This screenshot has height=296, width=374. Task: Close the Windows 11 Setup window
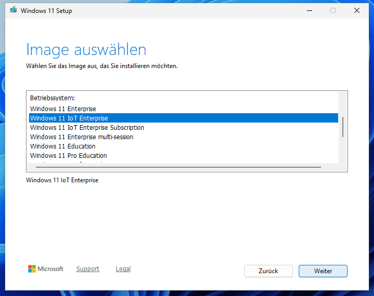[x=357, y=10]
